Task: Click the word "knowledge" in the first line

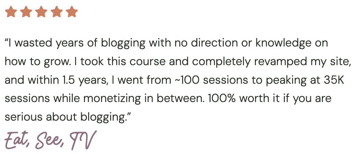Action: (x=284, y=44)
